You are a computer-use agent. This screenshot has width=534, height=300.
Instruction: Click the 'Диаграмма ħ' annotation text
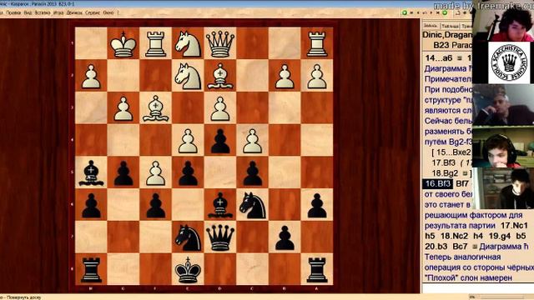504,247
